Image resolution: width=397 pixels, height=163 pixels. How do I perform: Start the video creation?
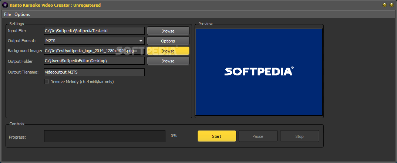pos(217,136)
